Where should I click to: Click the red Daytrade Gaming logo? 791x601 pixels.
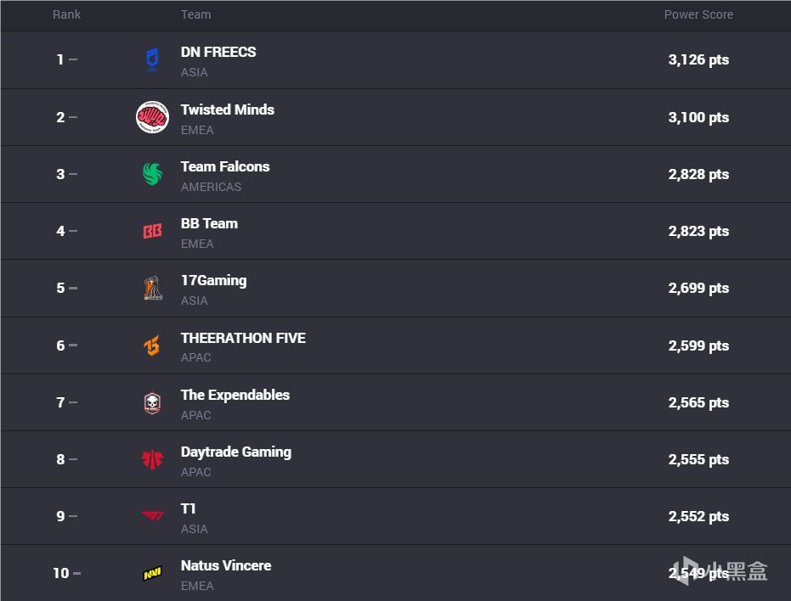click(152, 459)
